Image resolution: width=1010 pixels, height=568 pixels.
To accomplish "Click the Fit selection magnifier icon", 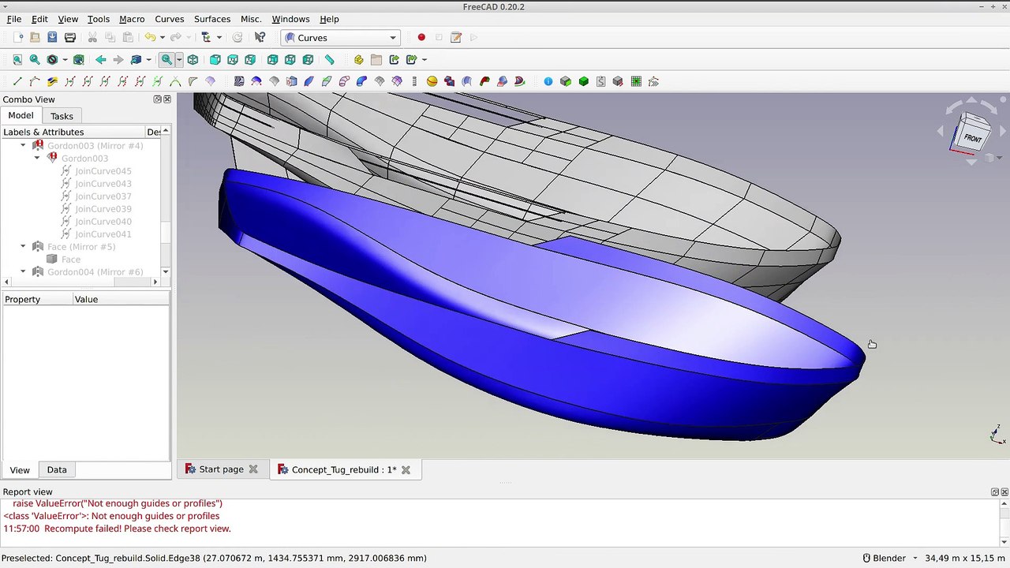I will [x=35, y=59].
